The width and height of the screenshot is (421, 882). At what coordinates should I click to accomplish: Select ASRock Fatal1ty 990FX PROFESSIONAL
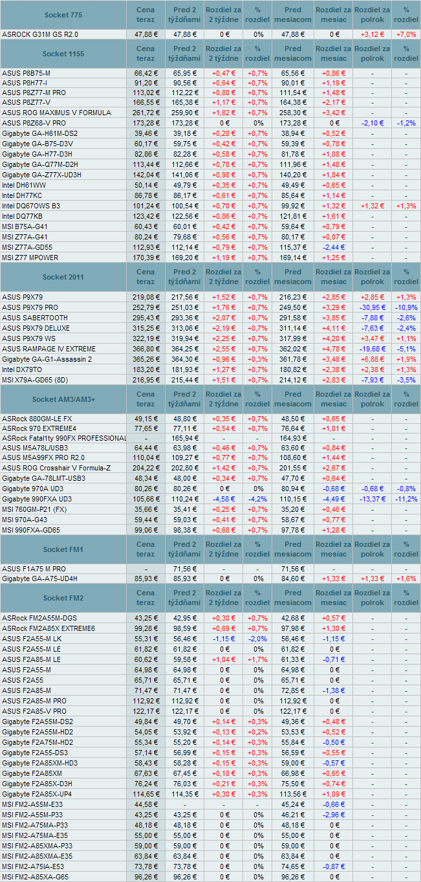(x=64, y=438)
